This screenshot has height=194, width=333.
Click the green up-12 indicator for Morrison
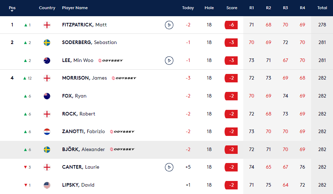point(27,78)
